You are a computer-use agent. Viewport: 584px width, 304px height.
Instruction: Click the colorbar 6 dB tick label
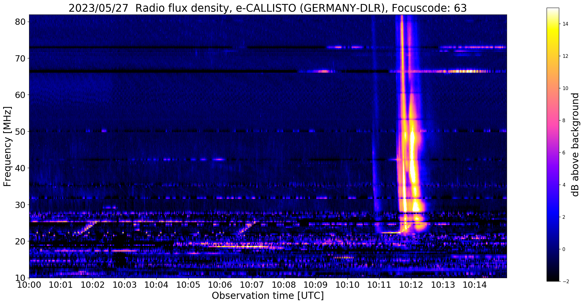click(x=564, y=153)
